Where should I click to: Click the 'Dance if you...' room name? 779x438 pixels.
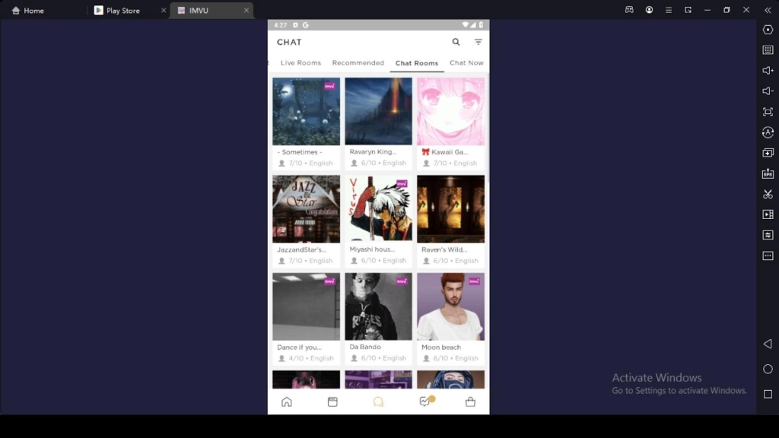[x=299, y=347]
